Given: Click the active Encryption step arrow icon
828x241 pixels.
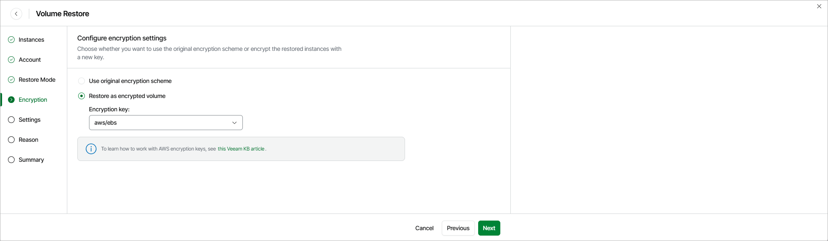Looking at the screenshot, I should coord(11,100).
